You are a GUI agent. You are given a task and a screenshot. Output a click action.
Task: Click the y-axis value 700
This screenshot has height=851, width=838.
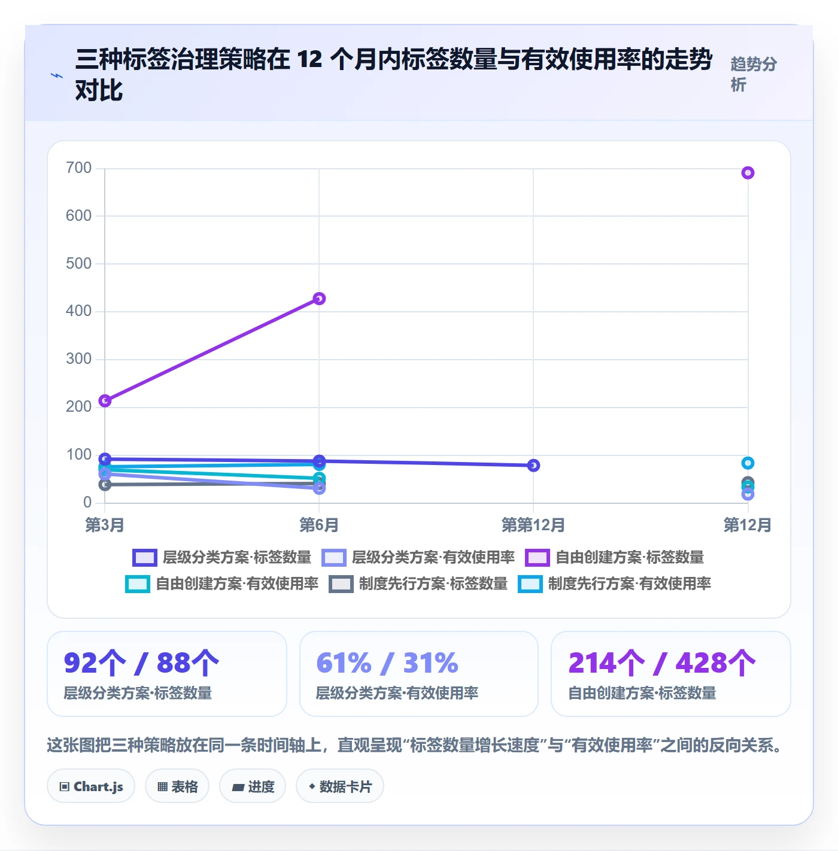(x=79, y=168)
